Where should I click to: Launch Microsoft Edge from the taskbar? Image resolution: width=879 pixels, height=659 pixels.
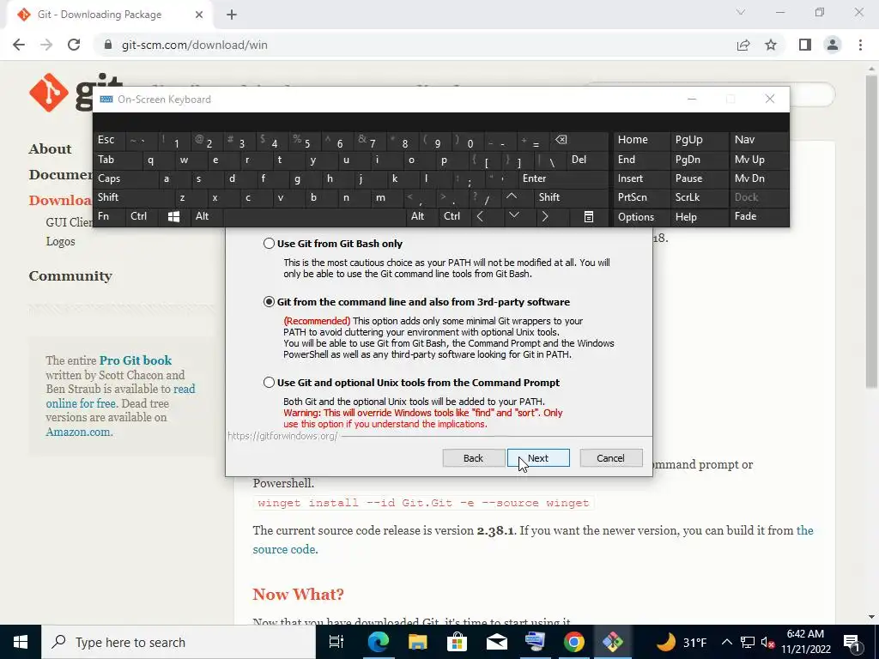click(379, 642)
